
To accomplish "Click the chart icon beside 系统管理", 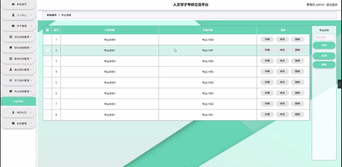I will point(13,123).
